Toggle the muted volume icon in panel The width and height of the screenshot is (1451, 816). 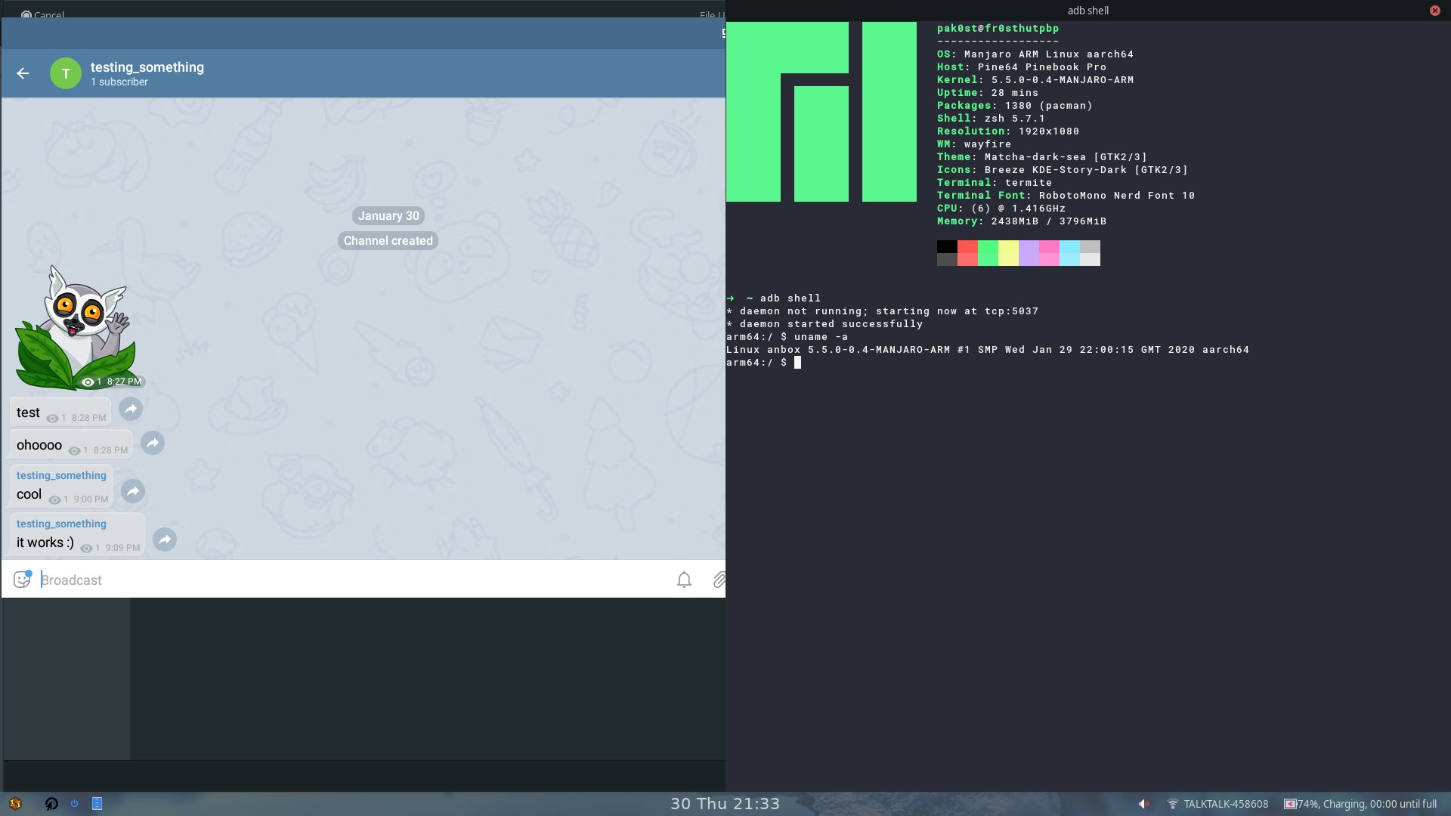(x=1144, y=804)
